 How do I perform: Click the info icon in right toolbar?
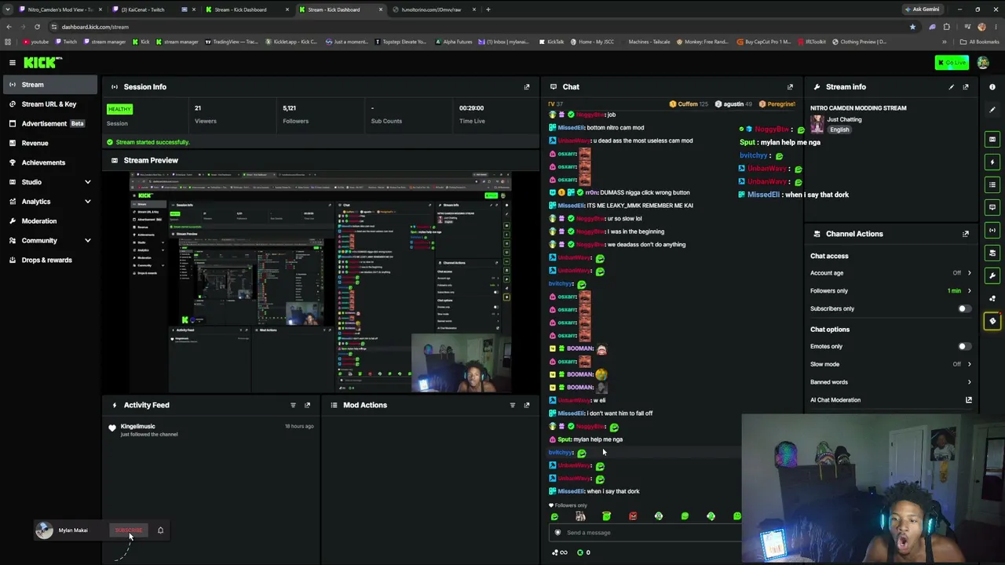tap(992, 87)
